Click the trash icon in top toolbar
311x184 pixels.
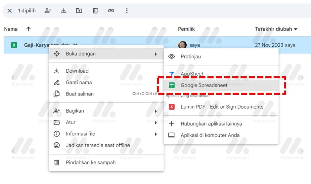(x=95, y=11)
